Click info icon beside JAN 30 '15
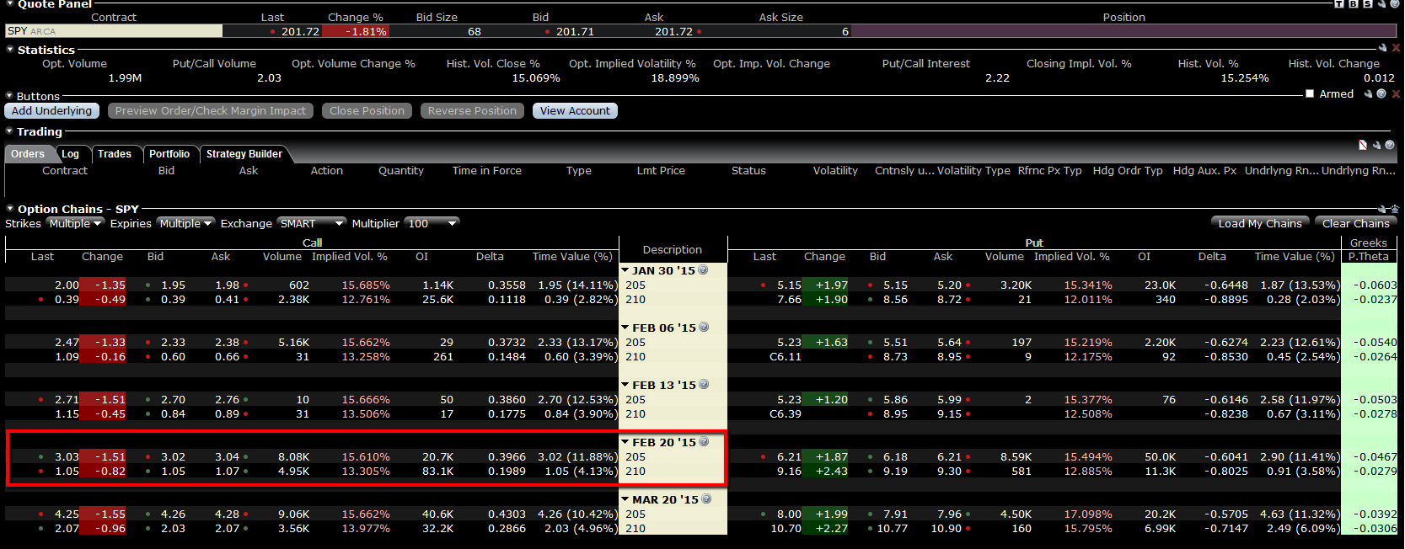The image size is (1405, 549). [703, 270]
